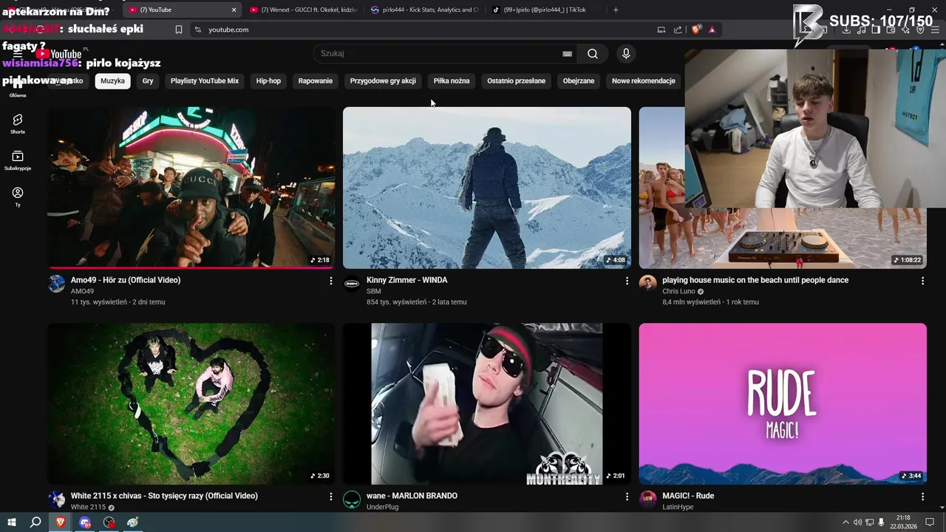The image size is (946, 532).
Task: Select the Muzyka filter chip
Action: 113,81
